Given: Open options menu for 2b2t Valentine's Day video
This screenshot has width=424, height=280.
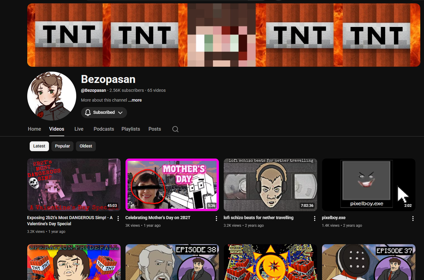Looking at the screenshot, I should 118,218.
